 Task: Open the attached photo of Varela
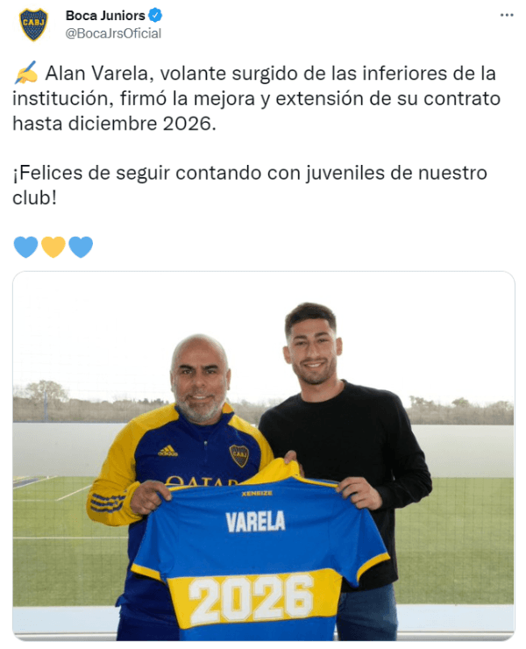tap(263, 456)
